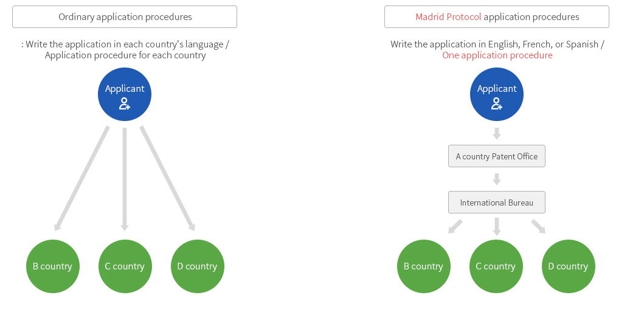Click the International Bureau box
The width and height of the screenshot is (630, 312).
[x=497, y=203]
